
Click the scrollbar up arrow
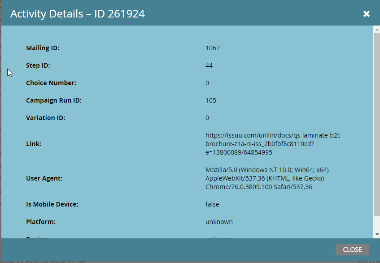[376, 30]
